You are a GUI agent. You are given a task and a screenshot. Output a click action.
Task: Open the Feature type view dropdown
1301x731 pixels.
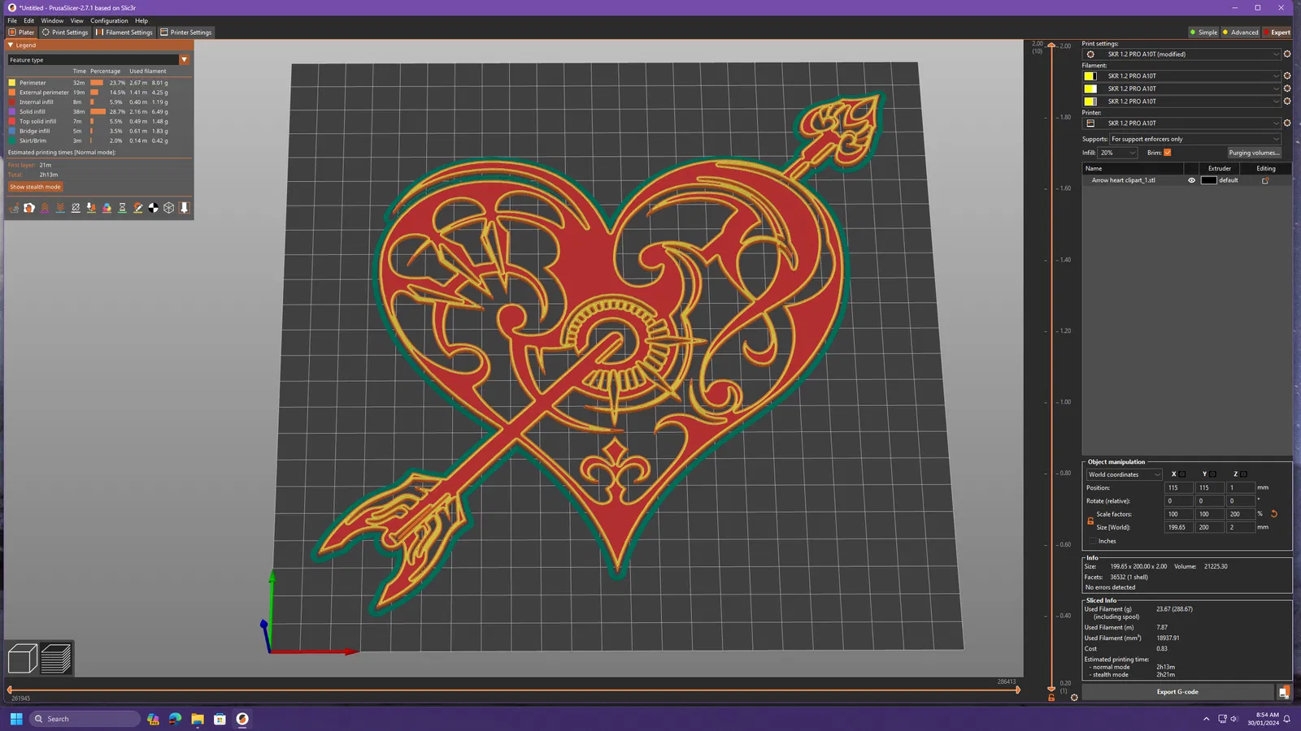click(x=98, y=60)
